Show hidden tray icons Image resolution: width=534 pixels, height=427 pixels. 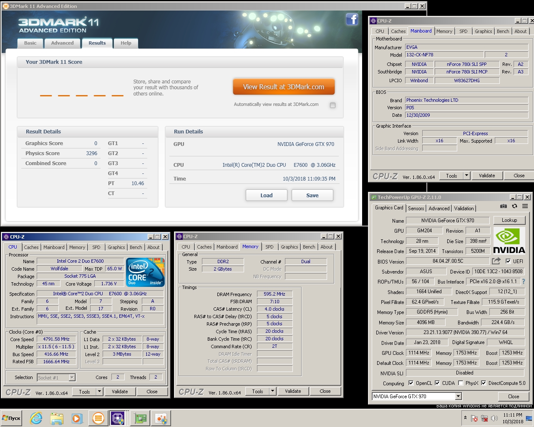(x=465, y=418)
